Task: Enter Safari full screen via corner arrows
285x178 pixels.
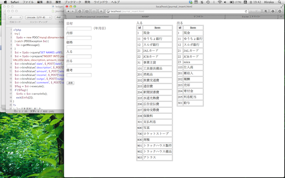Action: 282,7
